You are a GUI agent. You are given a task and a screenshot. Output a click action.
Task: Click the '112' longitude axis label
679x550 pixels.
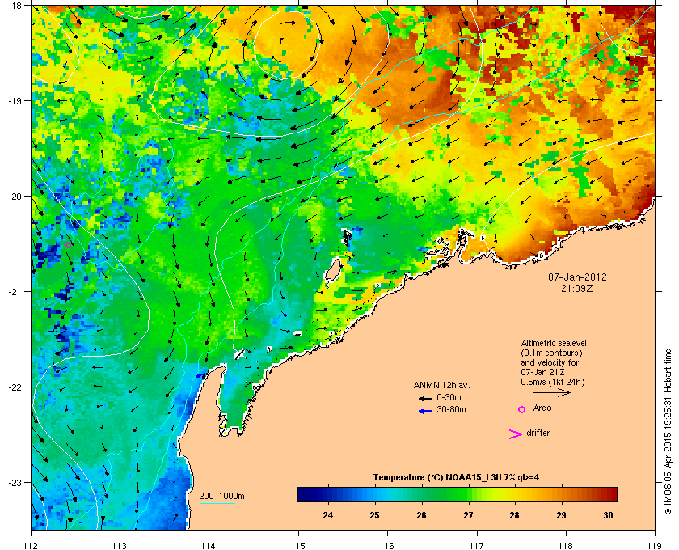pos(32,545)
